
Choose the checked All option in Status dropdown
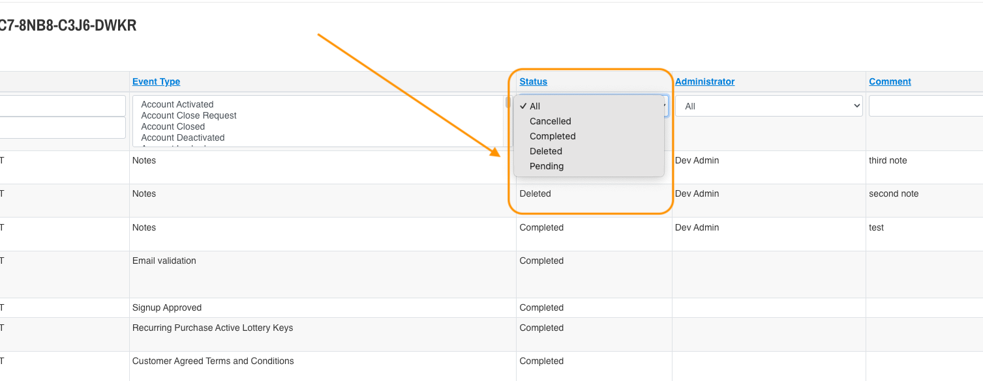(535, 106)
